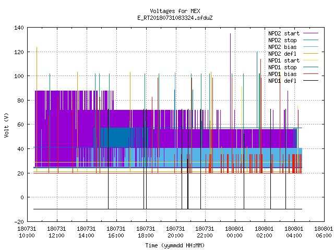Image resolution: width=334 pixels, height=250 pixels.
Task: Click the 'NPD1 defl' legend label
Action: (x=282, y=81)
